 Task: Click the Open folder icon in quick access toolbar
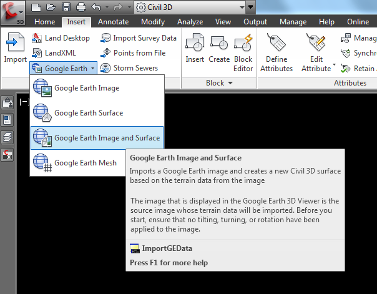tap(51, 7)
